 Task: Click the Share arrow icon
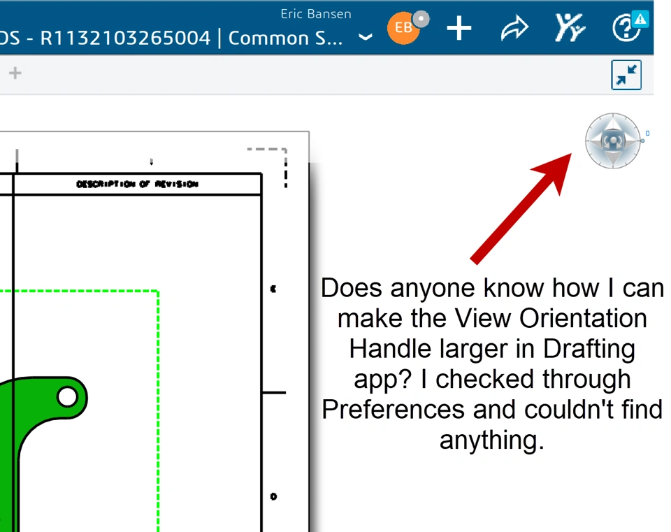click(x=514, y=29)
